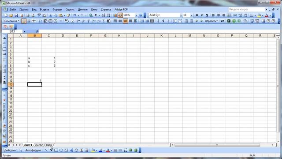Undo the last action with the Undo arrow
This screenshot has height=159, width=282.
[x=74, y=15]
